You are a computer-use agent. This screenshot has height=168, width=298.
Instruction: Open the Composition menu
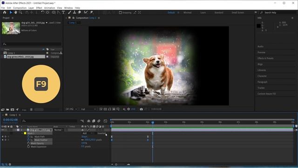click(x=20, y=8)
